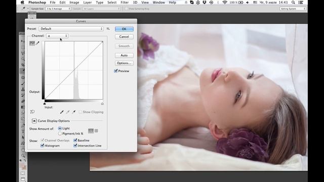This screenshot has height=182, width=324.
Task: Click the curve's bottom-left endpoint
Action: [45, 99]
